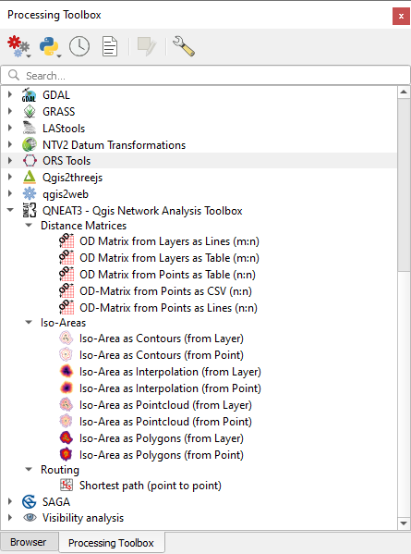This screenshot has width=411, height=554.
Task: Collapse the QNEAT3 toolbox group
Action: [x=10, y=210]
